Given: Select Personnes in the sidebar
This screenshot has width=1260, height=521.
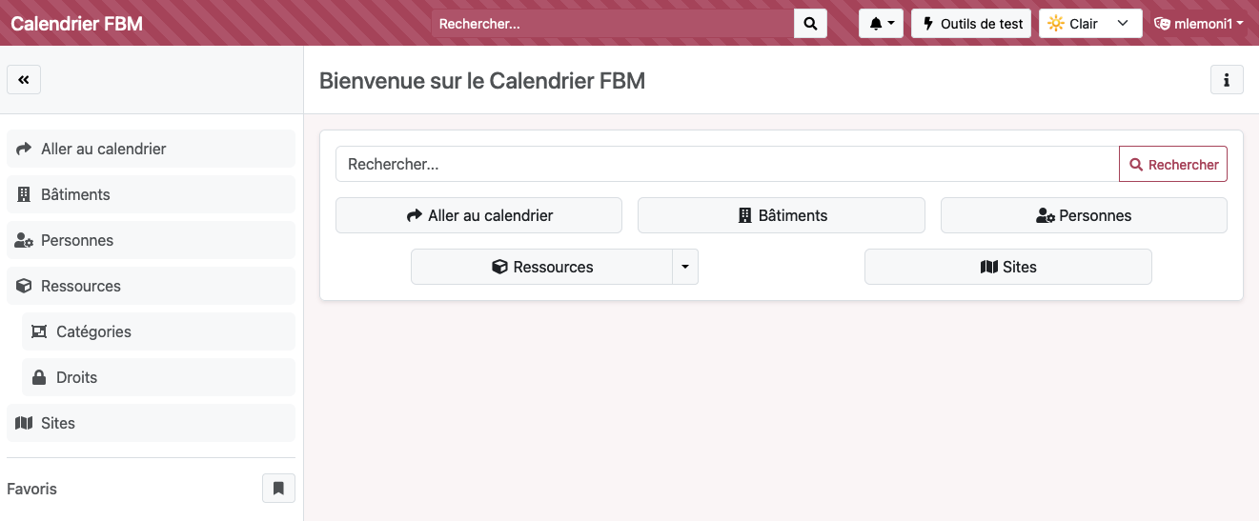Looking at the screenshot, I should coord(151,240).
